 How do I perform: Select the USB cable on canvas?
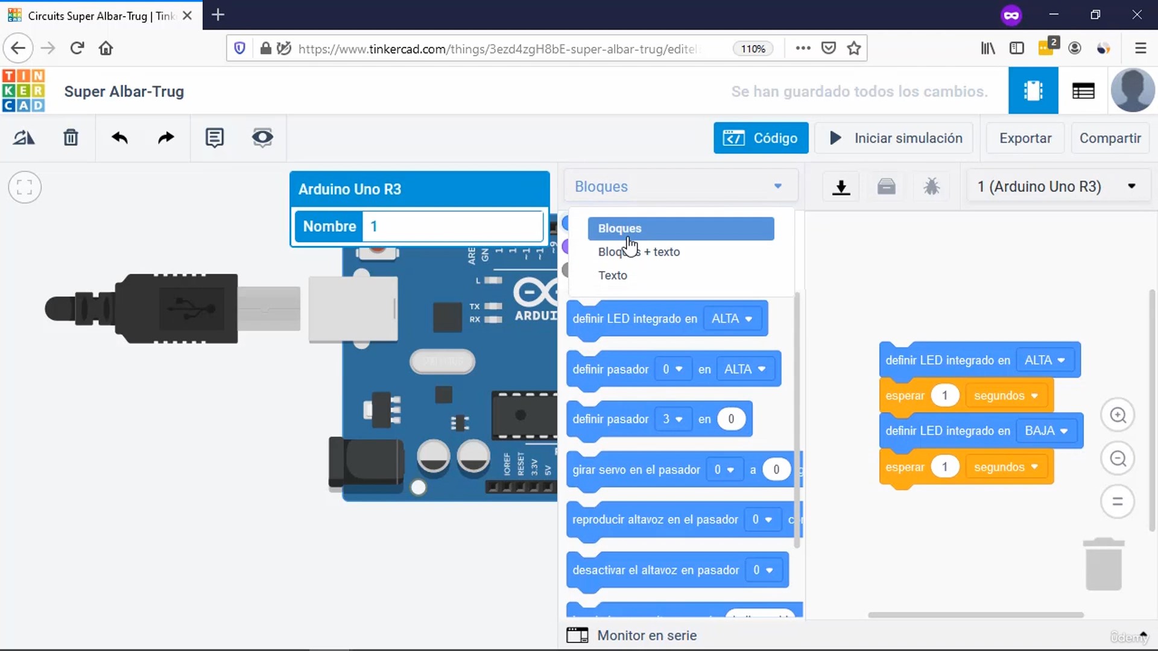click(172, 309)
